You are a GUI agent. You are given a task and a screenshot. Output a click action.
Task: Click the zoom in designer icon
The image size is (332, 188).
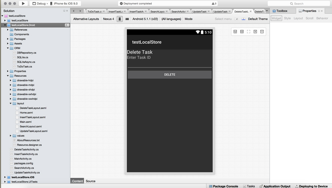point(255,32)
